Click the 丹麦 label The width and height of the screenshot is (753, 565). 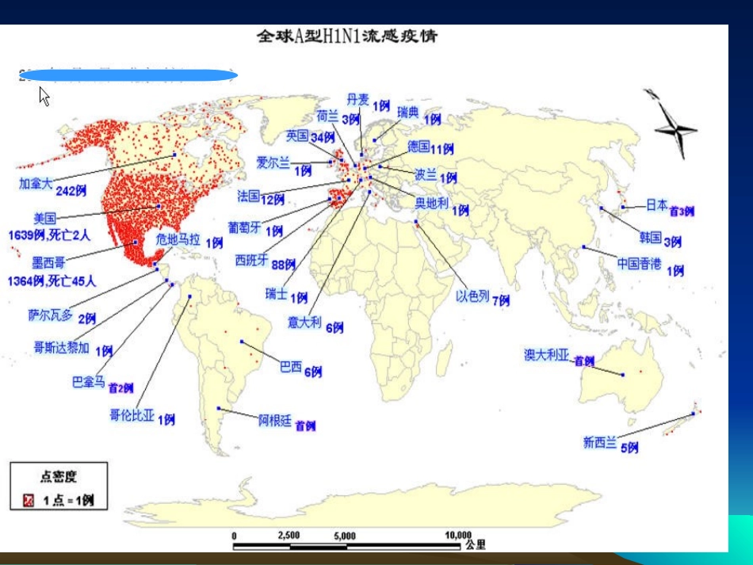[x=357, y=99]
